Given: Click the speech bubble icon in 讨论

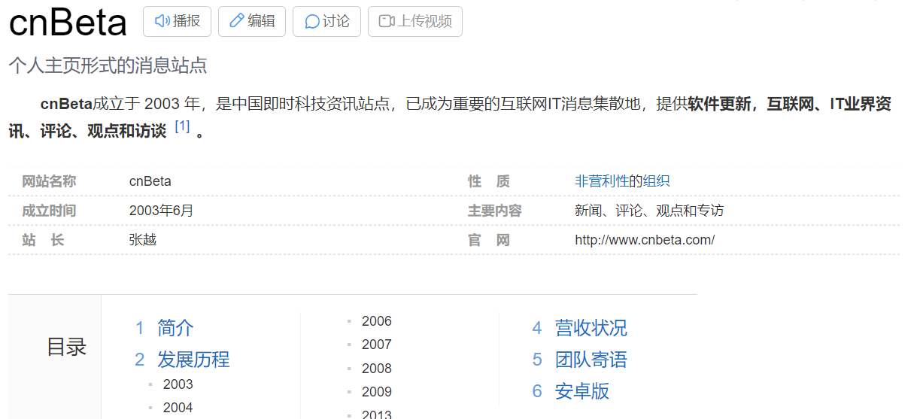Looking at the screenshot, I should [311, 22].
